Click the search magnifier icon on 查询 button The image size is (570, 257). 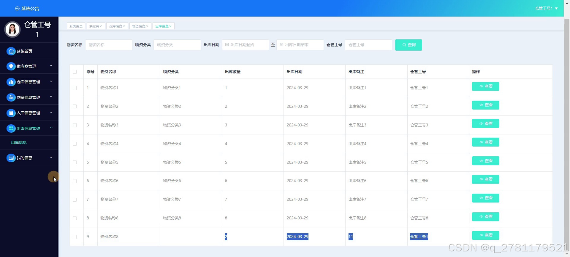(x=404, y=45)
